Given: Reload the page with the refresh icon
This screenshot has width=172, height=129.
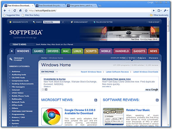Looking at the screenshot, I should tap(15, 11).
